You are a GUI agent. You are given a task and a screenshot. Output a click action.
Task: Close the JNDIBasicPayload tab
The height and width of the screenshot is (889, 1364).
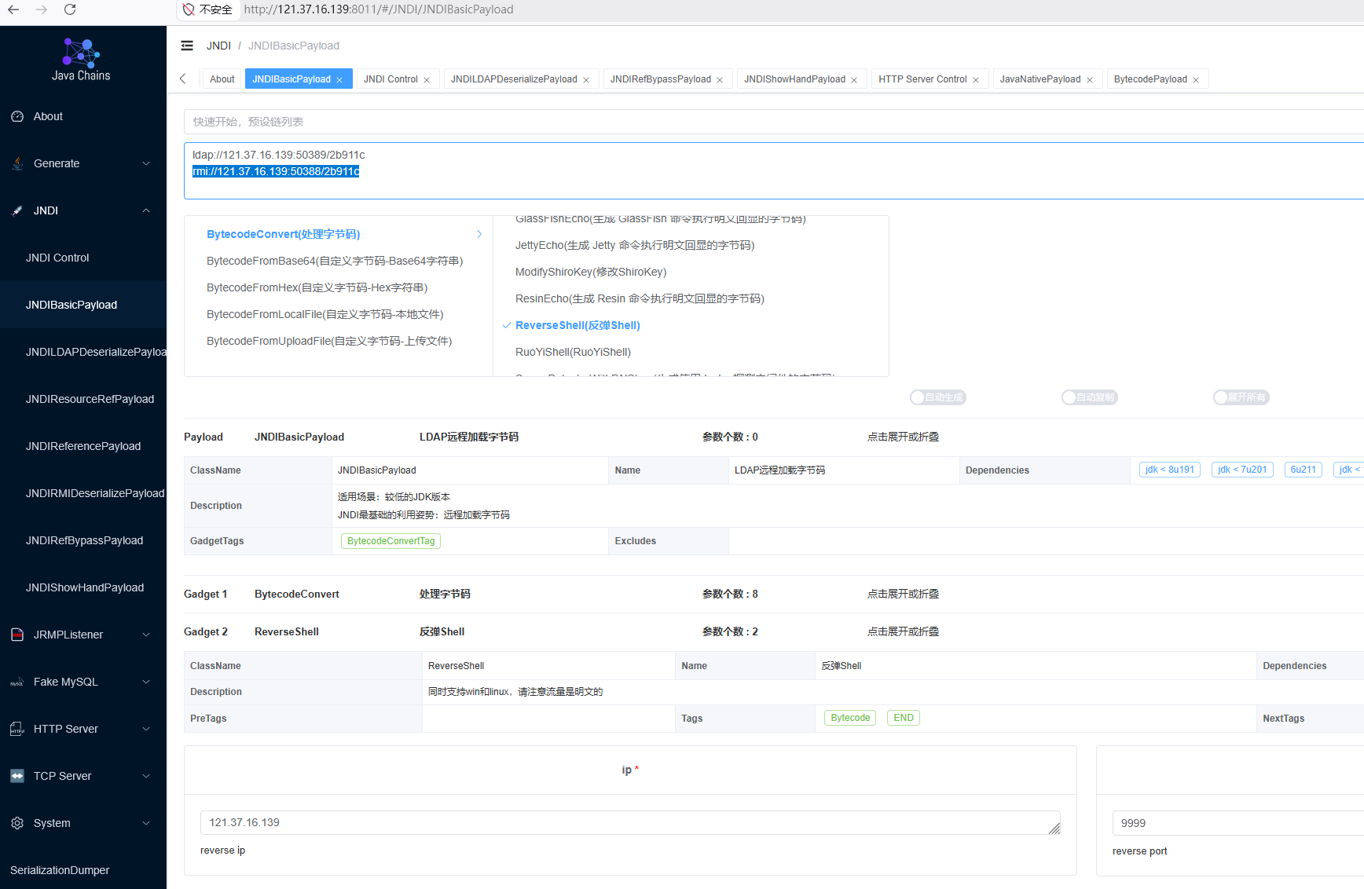339,80
